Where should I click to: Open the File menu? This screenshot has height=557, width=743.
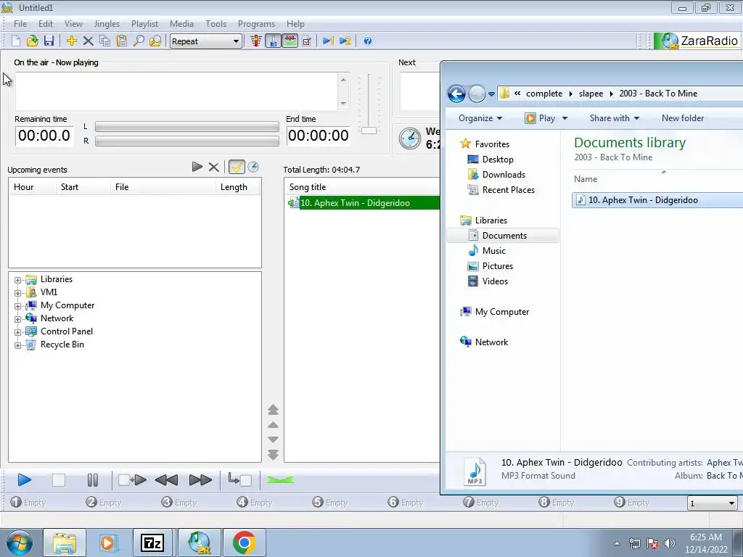point(20,24)
